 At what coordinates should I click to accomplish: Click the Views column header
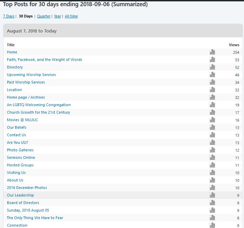pos(234,45)
